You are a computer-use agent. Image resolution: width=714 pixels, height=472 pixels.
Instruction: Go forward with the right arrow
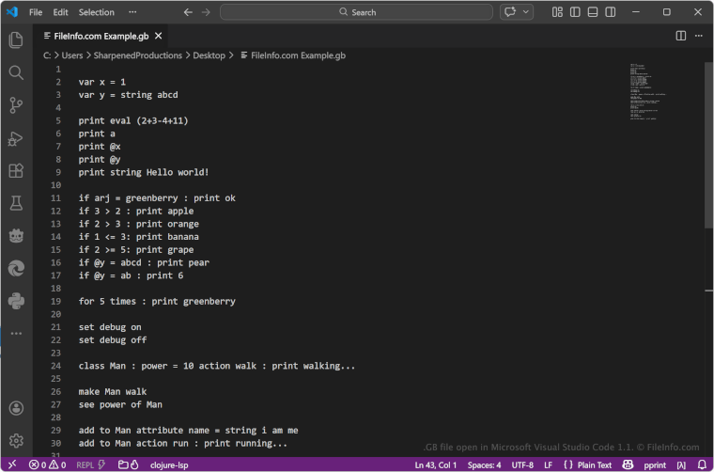point(206,12)
